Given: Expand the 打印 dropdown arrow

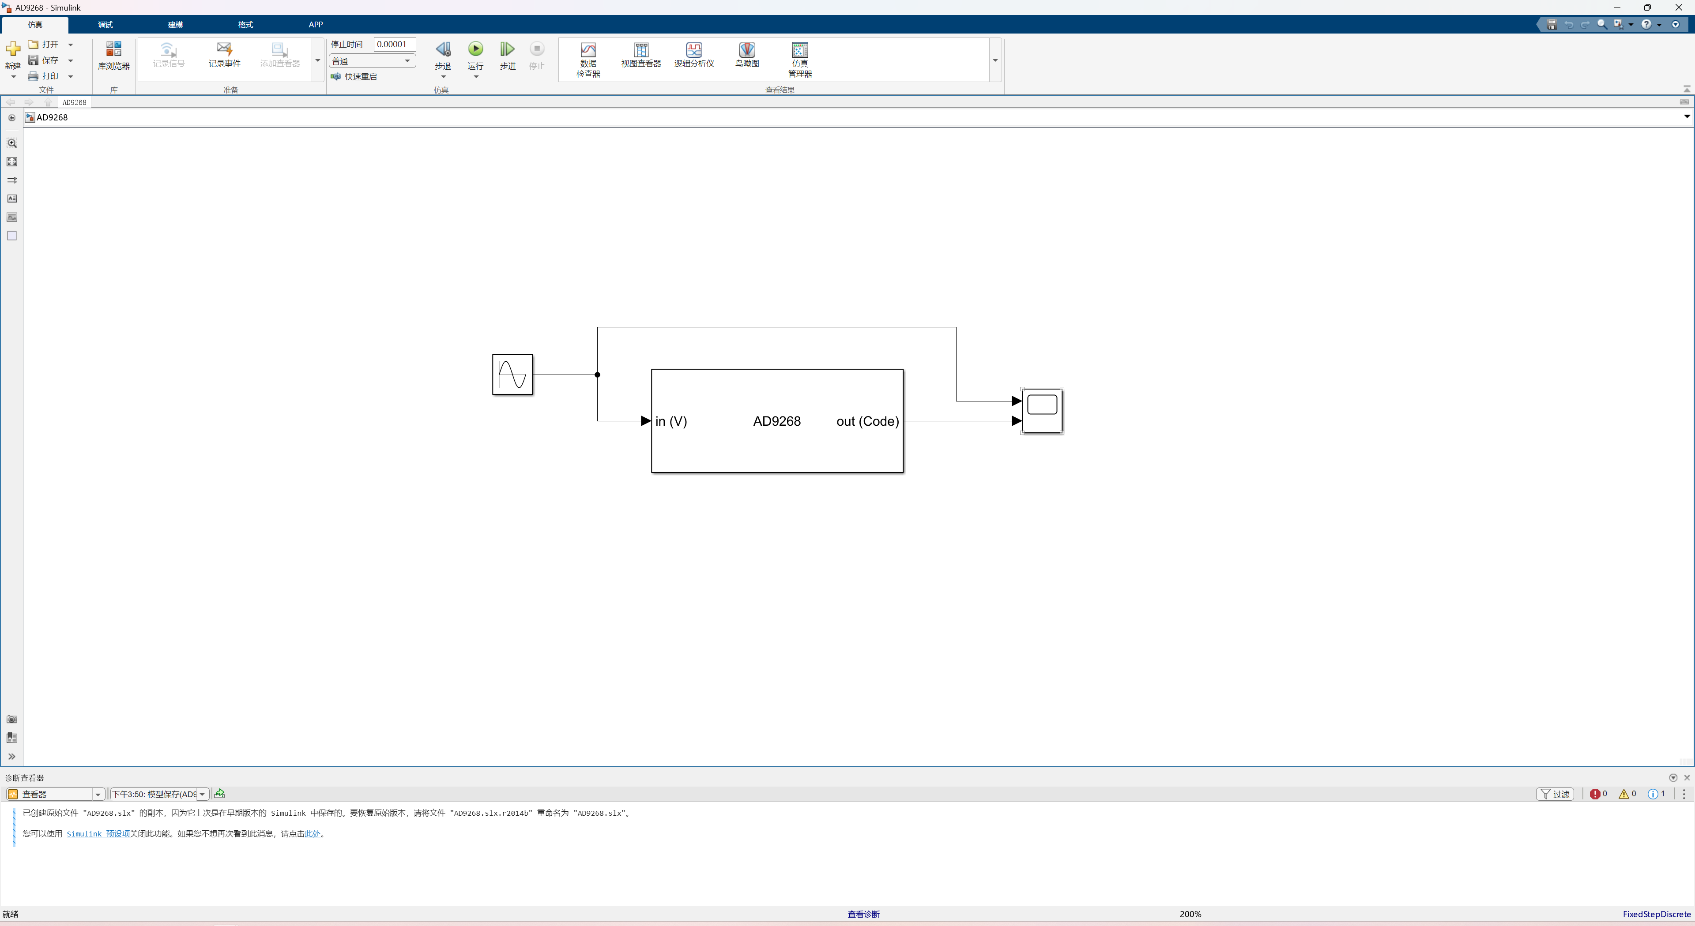Looking at the screenshot, I should [71, 76].
